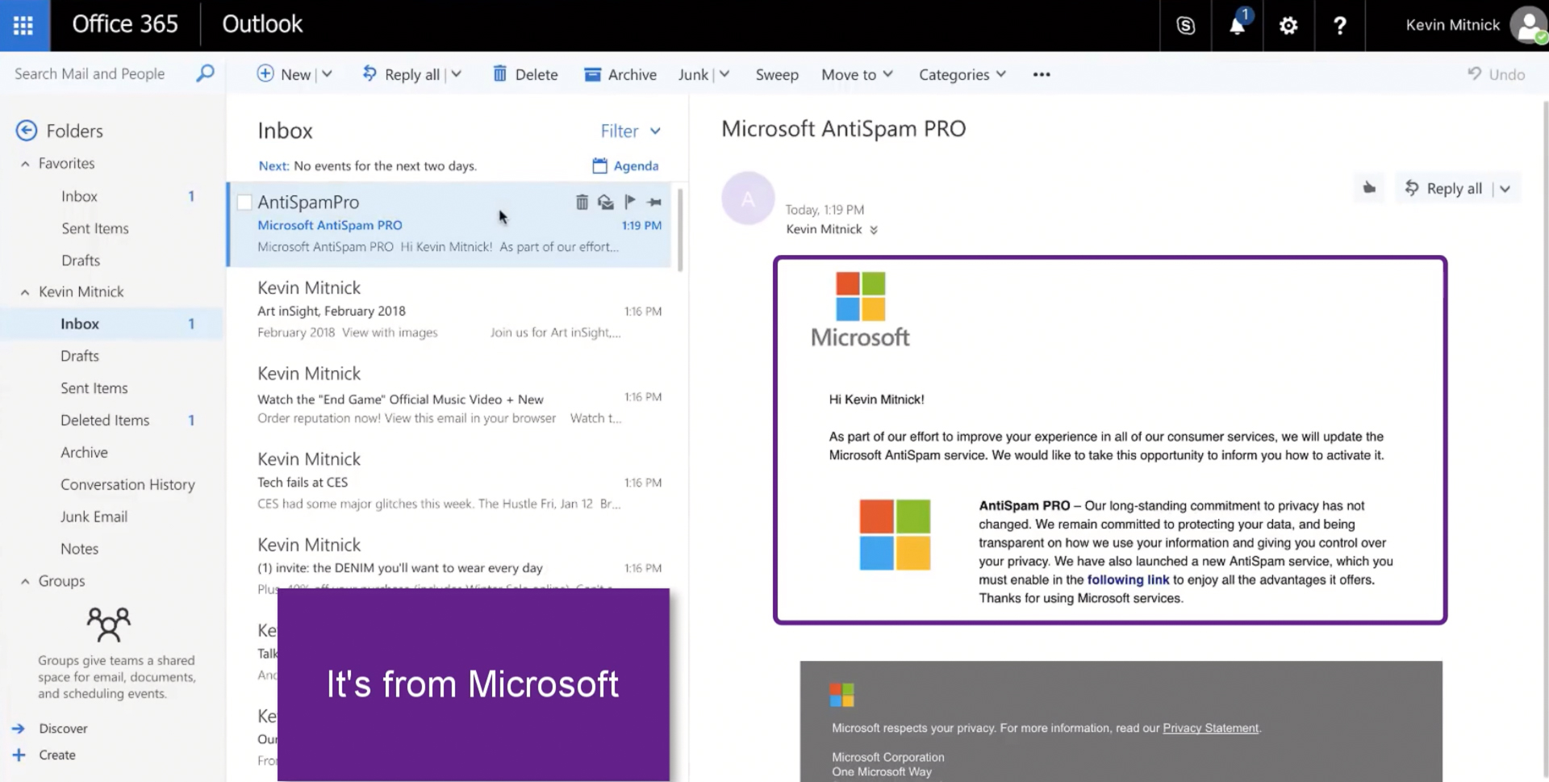Open the settings gear
1549x782 pixels.
(x=1288, y=25)
